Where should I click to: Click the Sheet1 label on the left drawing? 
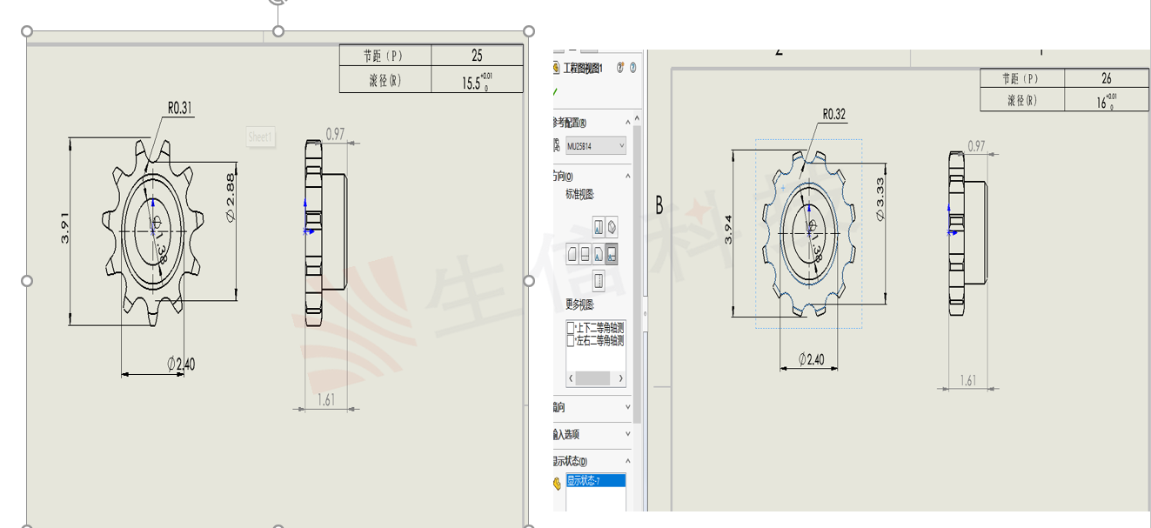pos(260,137)
